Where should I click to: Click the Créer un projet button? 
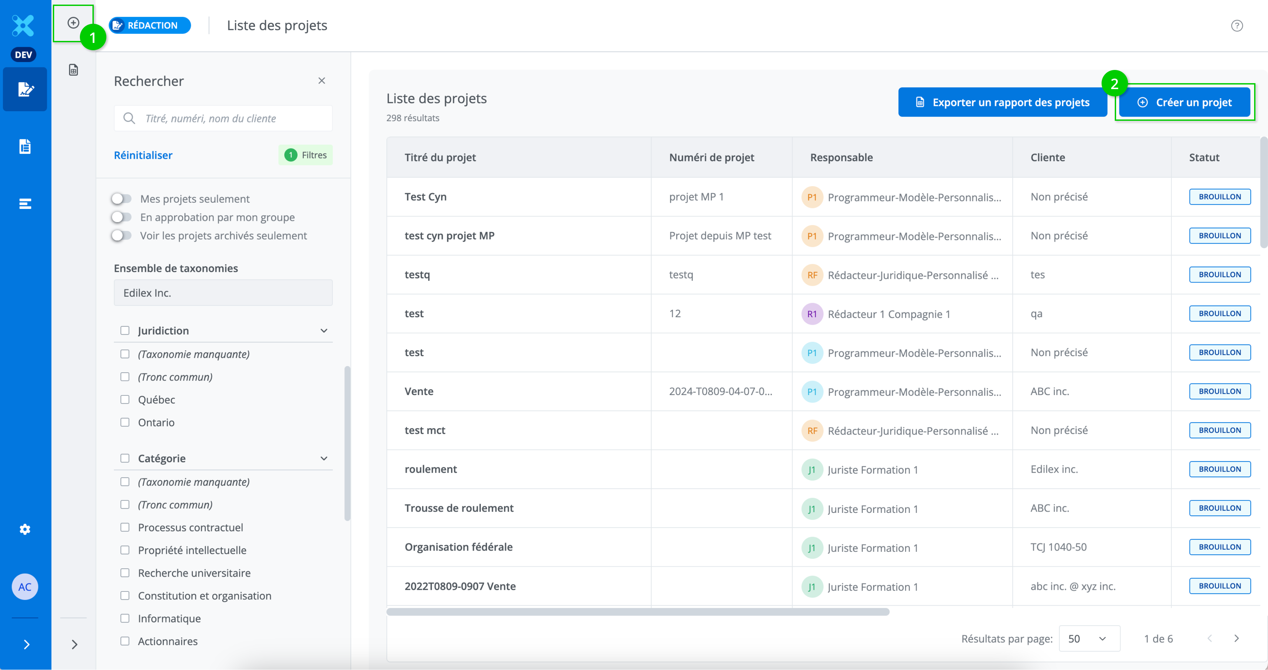pyautogui.click(x=1184, y=102)
